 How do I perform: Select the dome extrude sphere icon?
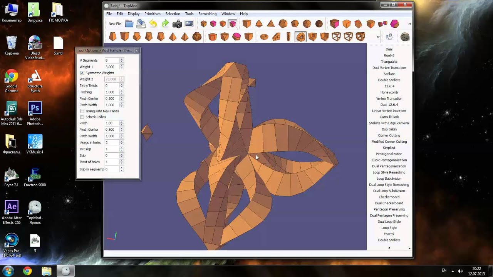click(x=197, y=37)
